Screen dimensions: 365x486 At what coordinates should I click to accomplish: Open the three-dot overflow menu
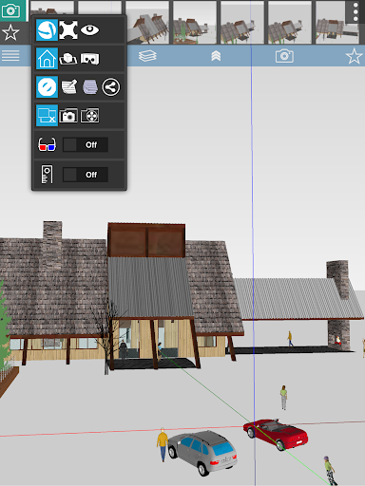(x=355, y=12)
